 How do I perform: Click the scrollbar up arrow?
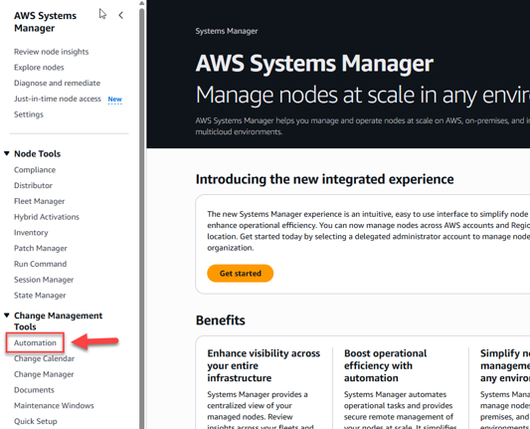(x=142, y=3)
